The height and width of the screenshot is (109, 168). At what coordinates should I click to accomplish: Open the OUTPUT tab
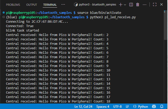pyautogui.click(x=32, y=5)
